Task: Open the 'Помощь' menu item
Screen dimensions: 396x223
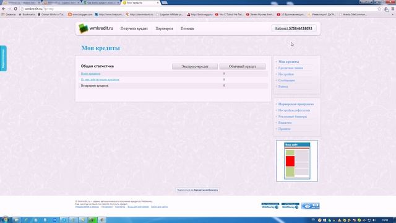Action: pos(187,28)
